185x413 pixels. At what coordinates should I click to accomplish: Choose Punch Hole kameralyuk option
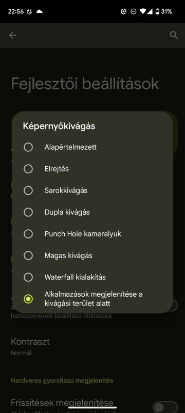92,234
